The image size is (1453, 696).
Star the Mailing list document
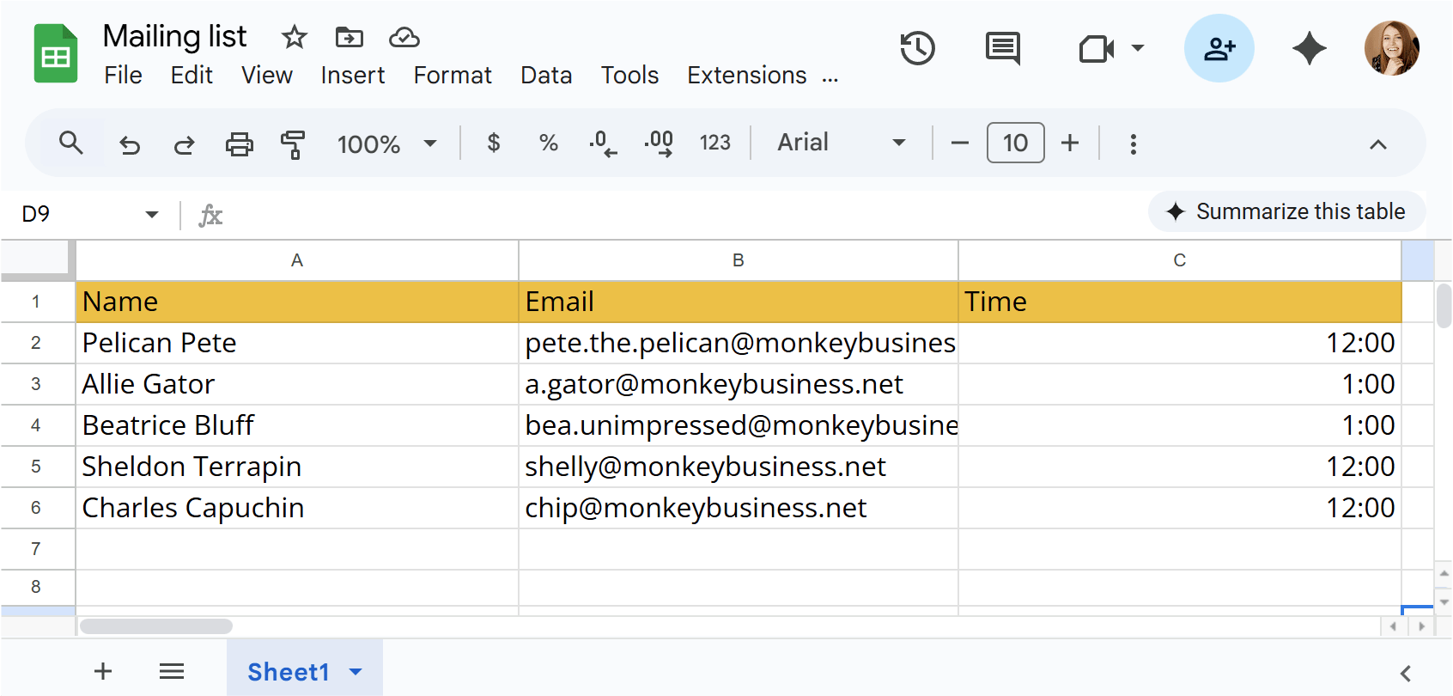[x=295, y=37]
